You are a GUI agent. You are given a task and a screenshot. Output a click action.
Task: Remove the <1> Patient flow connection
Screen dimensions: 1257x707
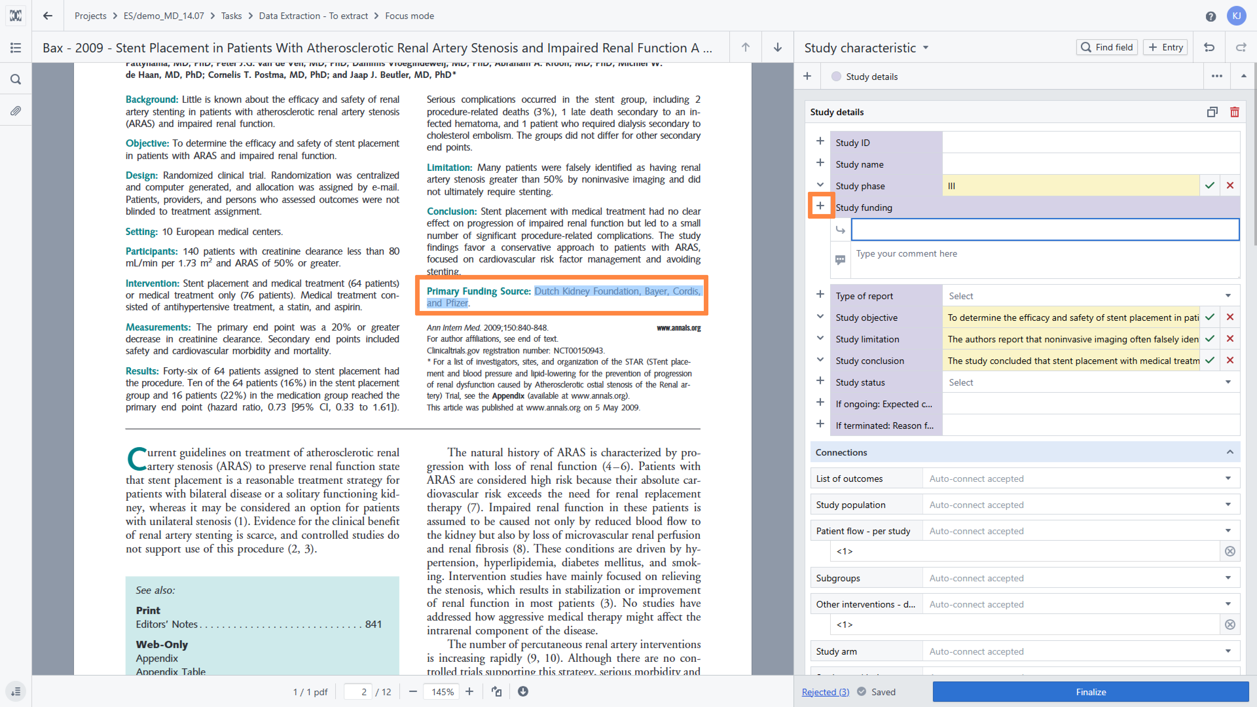point(1230,551)
